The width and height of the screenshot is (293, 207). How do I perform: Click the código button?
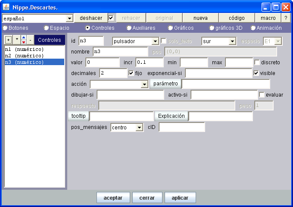(237, 18)
